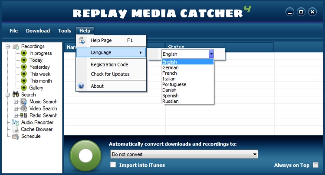
Task: Select Registration Code menu item
Action: point(112,64)
